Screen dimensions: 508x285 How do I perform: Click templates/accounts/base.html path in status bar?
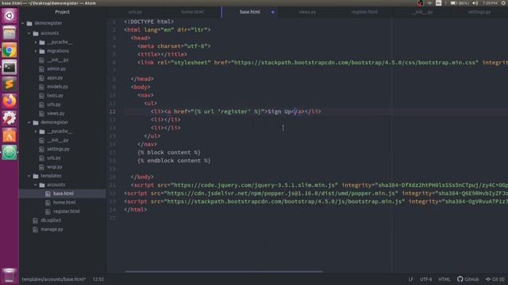[54, 279]
